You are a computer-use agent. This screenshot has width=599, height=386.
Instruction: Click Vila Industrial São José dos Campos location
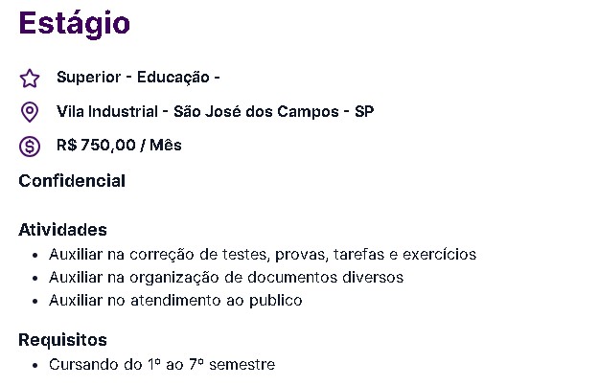[x=215, y=111]
